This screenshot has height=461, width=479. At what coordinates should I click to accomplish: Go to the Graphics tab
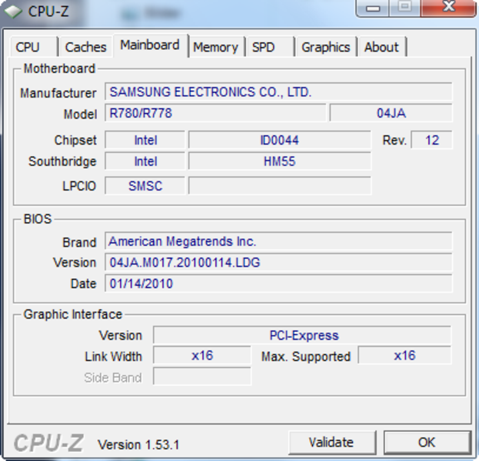point(326,47)
